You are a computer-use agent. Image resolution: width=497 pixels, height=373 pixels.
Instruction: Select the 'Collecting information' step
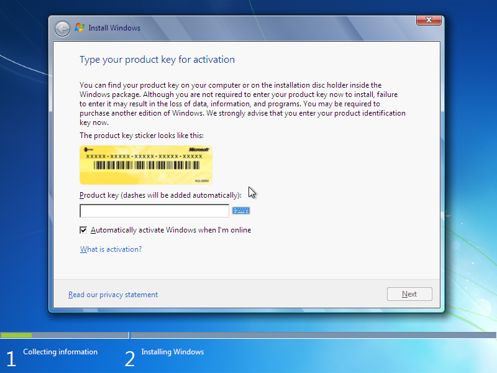[60, 351]
